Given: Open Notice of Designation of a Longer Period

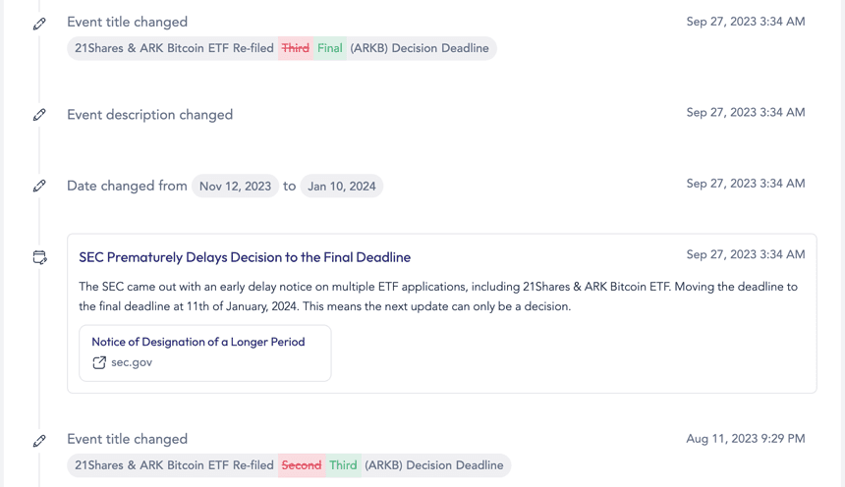Looking at the screenshot, I should point(198,342).
